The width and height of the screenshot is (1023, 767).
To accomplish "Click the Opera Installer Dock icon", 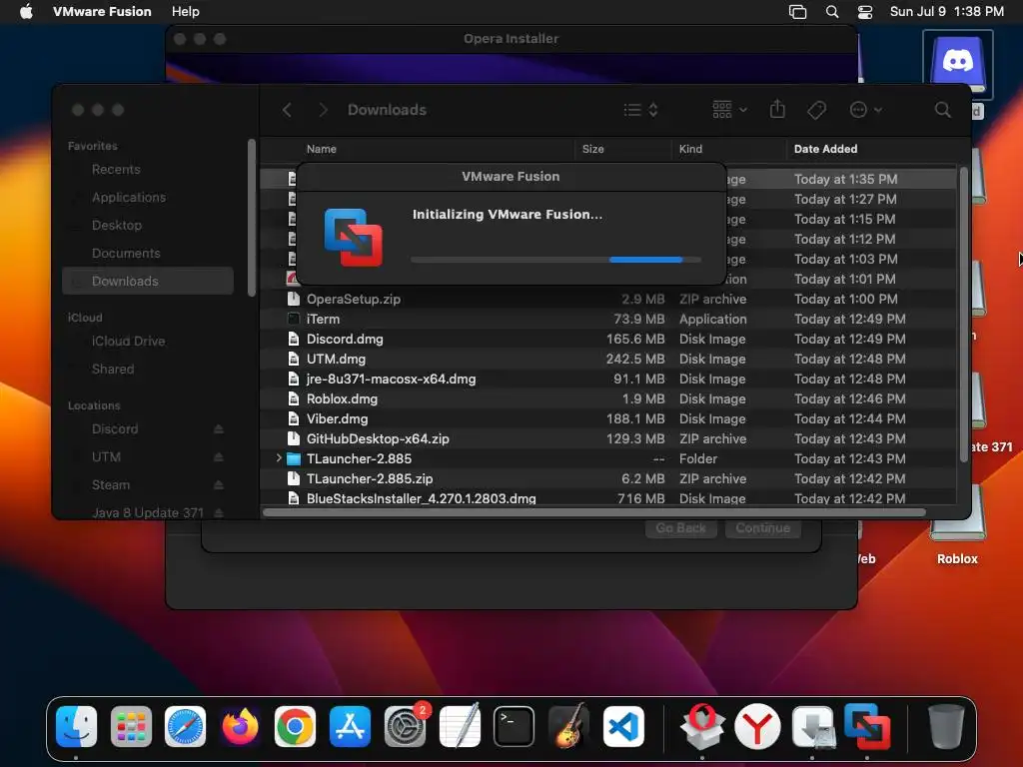I will point(702,726).
